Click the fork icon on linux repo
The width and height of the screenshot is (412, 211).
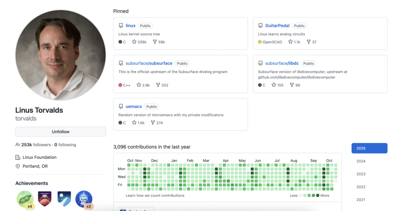pyautogui.click(x=154, y=42)
